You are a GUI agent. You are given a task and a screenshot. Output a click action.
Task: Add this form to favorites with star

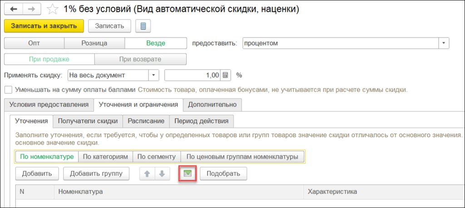tap(53, 9)
